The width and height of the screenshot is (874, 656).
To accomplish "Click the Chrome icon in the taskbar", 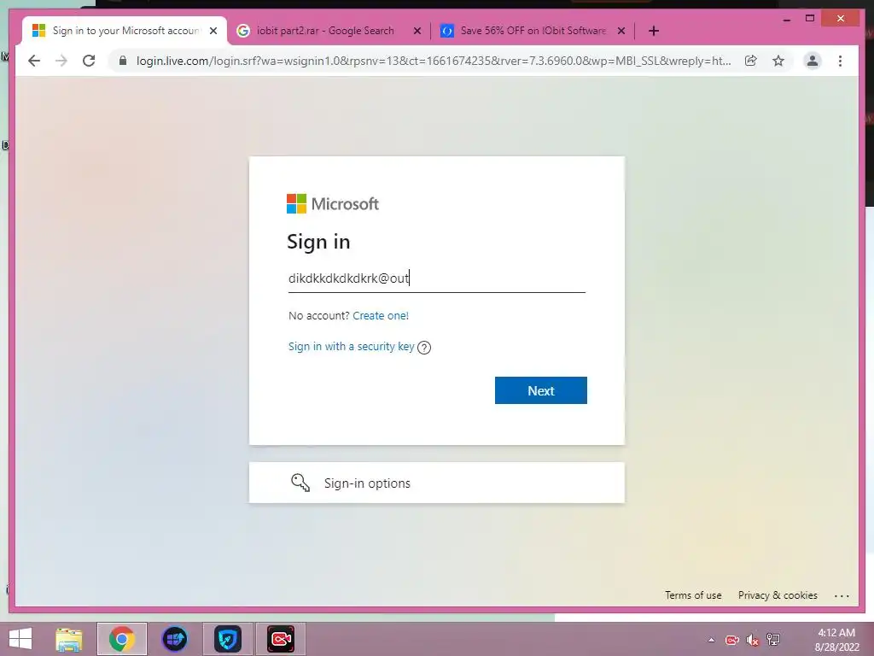I will (121, 639).
